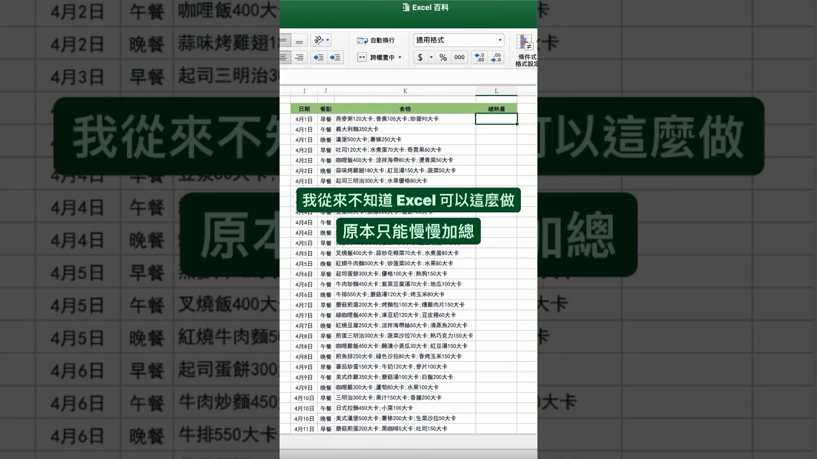
Task: Click the 4月11日 date cell
Action: tap(304, 429)
